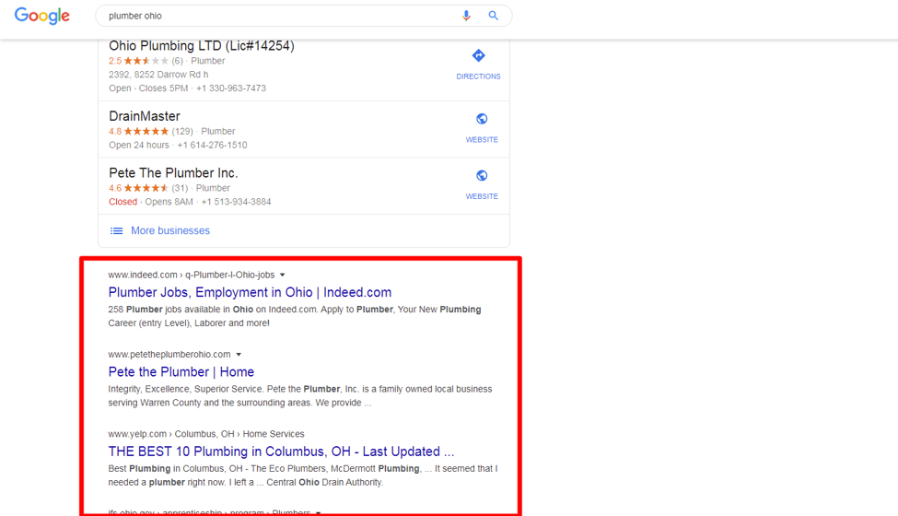898x516 pixels.
Task: Open the Pete the Plumber | Home result
Action: click(181, 371)
